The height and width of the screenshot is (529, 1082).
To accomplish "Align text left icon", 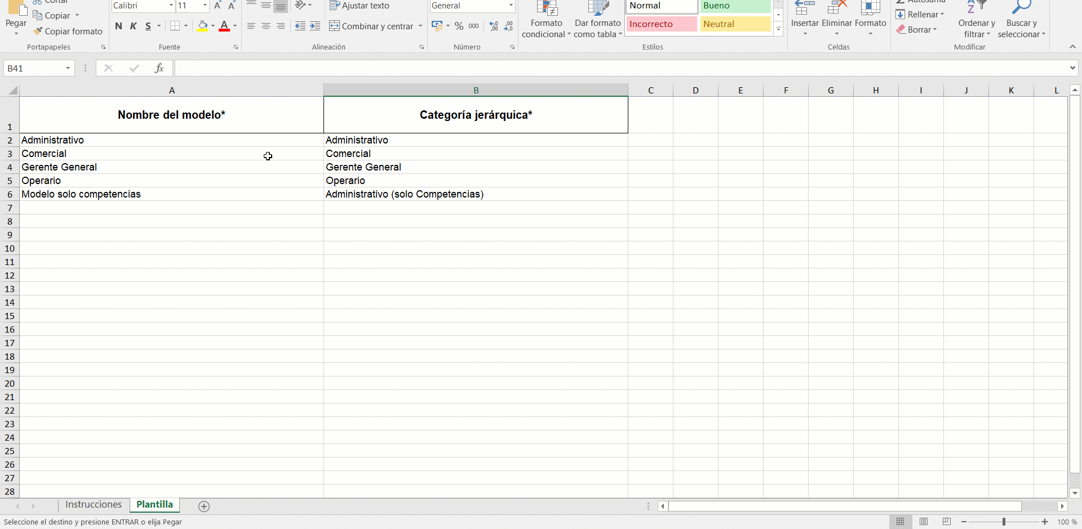I will point(251,26).
